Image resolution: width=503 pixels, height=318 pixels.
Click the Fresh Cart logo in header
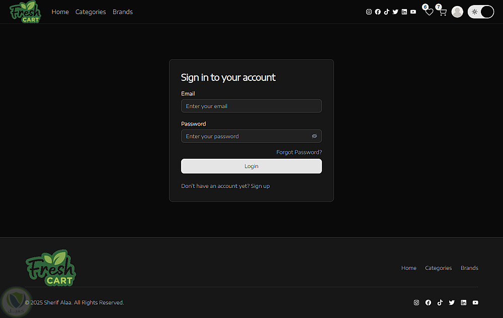click(x=25, y=12)
